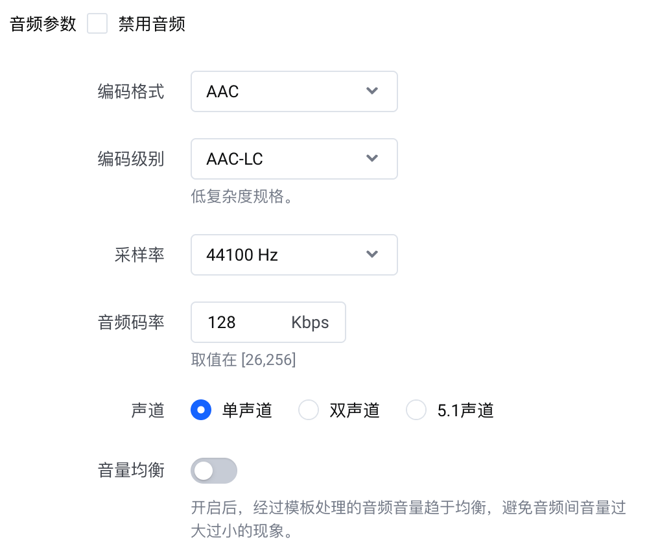647x555 pixels.
Task: Click the chevron arrow in 编码格式 dropdown
Action: click(x=372, y=91)
